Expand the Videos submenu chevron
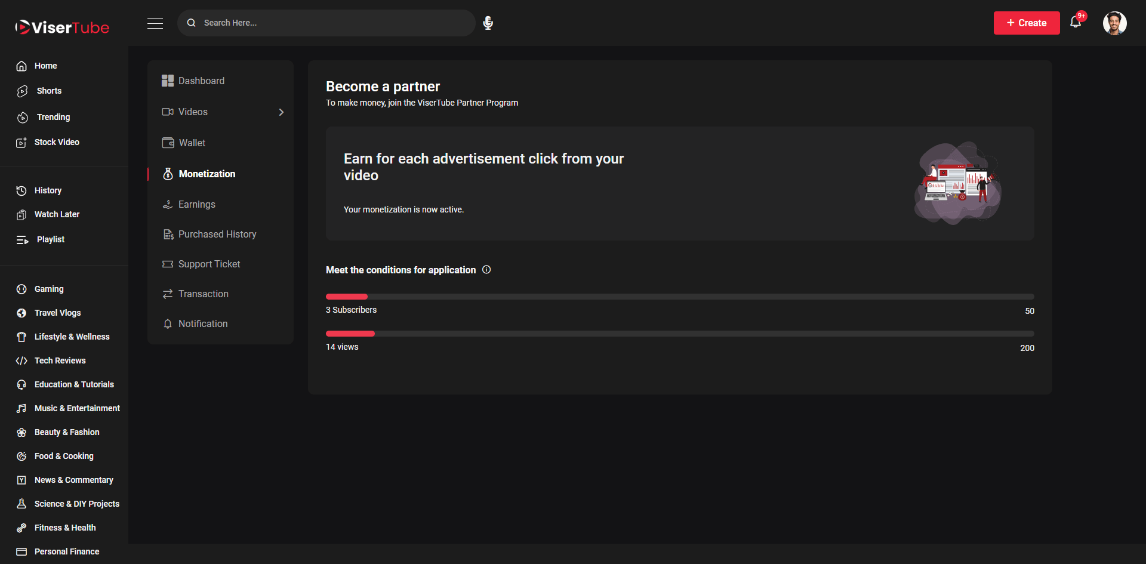This screenshot has height=564, width=1146. pos(281,112)
